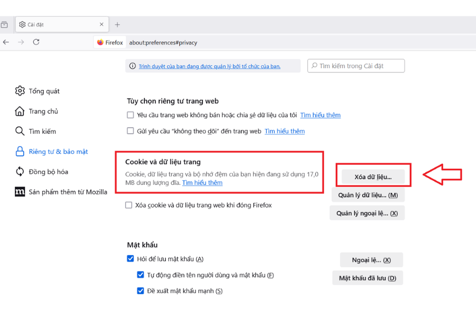Open a new tab with plus button
Image resolution: width=476 pixels, height=317 pixels.
[x=117, y=24]
